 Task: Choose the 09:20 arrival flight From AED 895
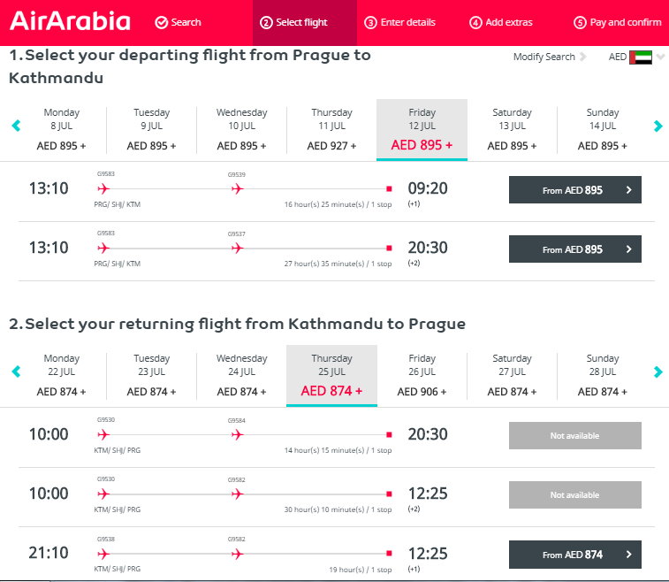click(x=574, y=190)
